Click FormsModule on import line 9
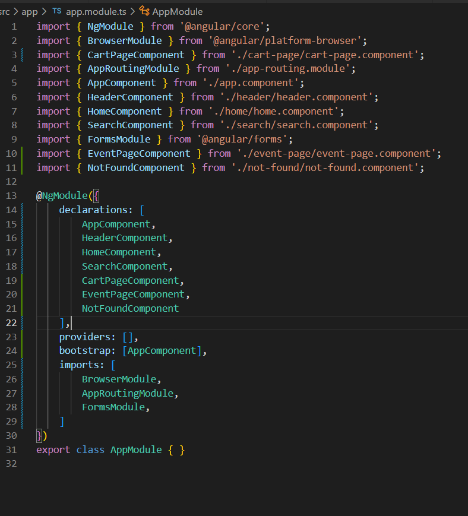 pyautogui.click(x=119, y=140)
